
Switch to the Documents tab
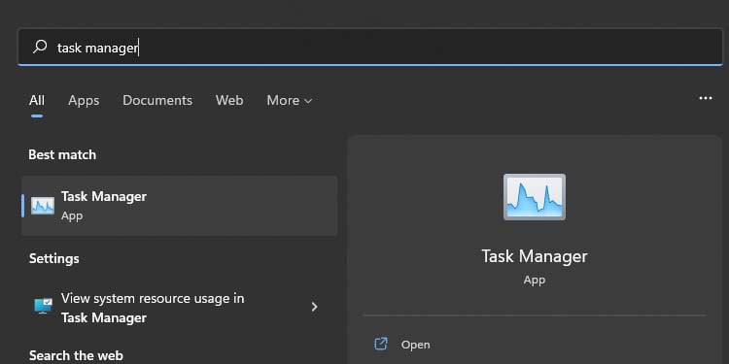click(x=157, y=100)
